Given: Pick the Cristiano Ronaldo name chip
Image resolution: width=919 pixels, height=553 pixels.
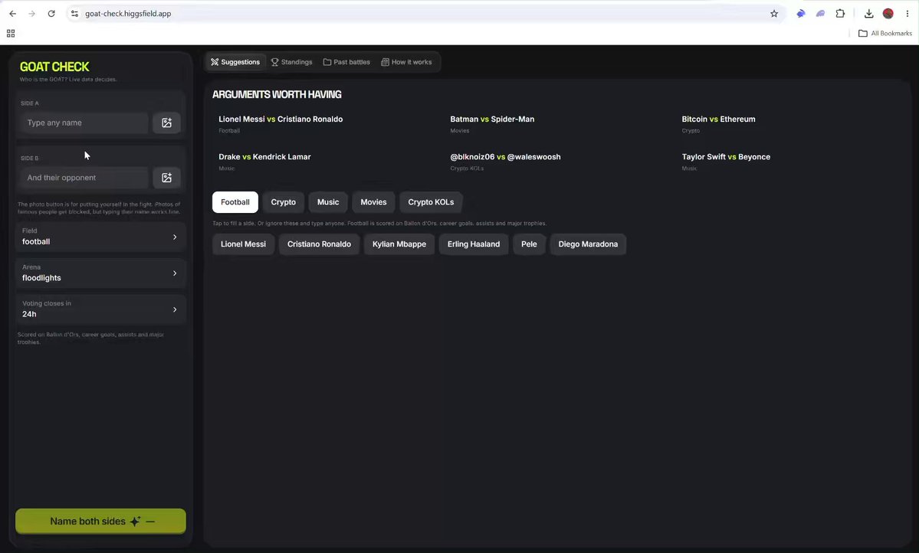Looking at the screenshot, I should 319,244.
